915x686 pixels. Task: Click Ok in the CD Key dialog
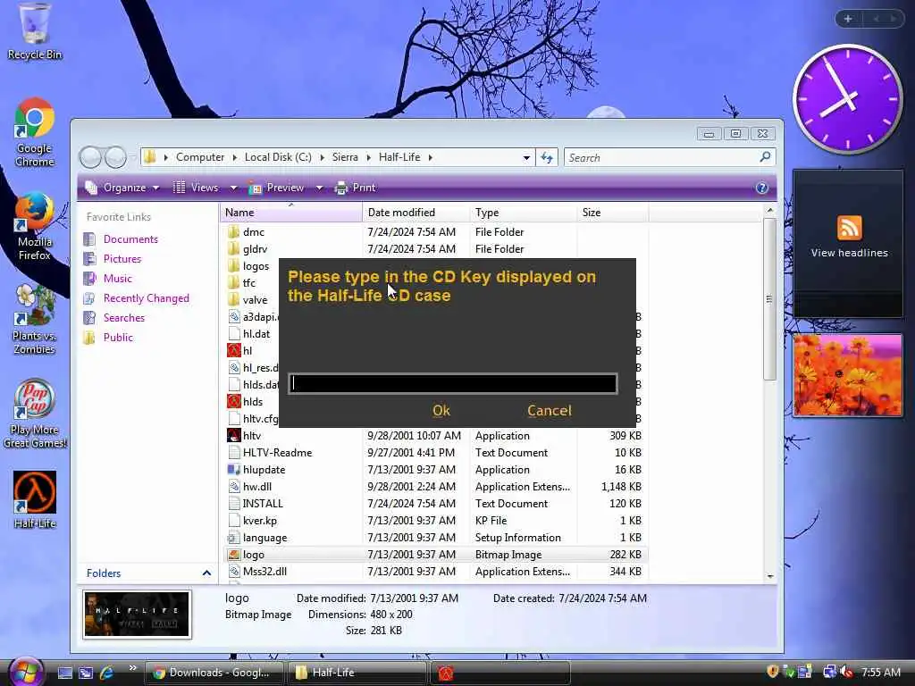pyautogui.click(x=441, y=411)
